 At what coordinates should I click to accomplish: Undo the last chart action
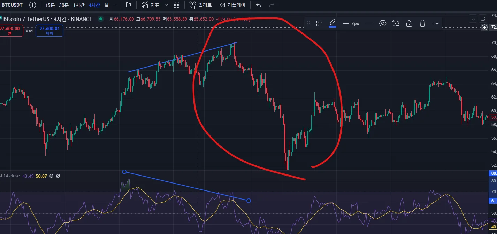click(x=258, y=5)
